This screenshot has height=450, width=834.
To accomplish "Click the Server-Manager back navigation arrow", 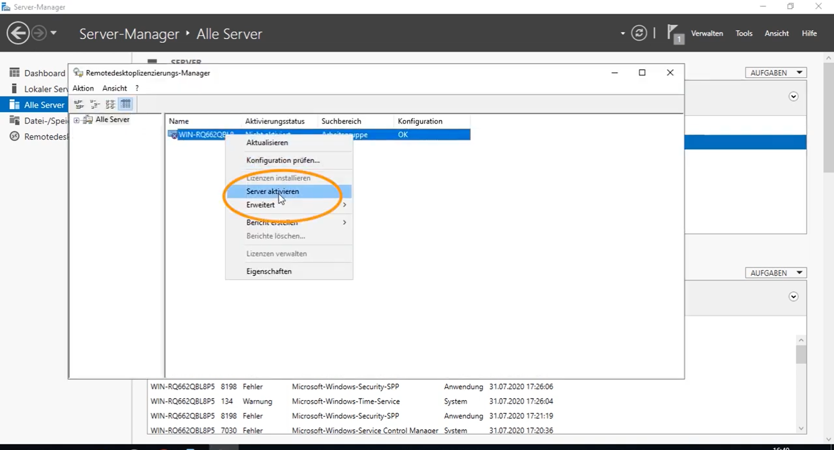I will point(18,33).
